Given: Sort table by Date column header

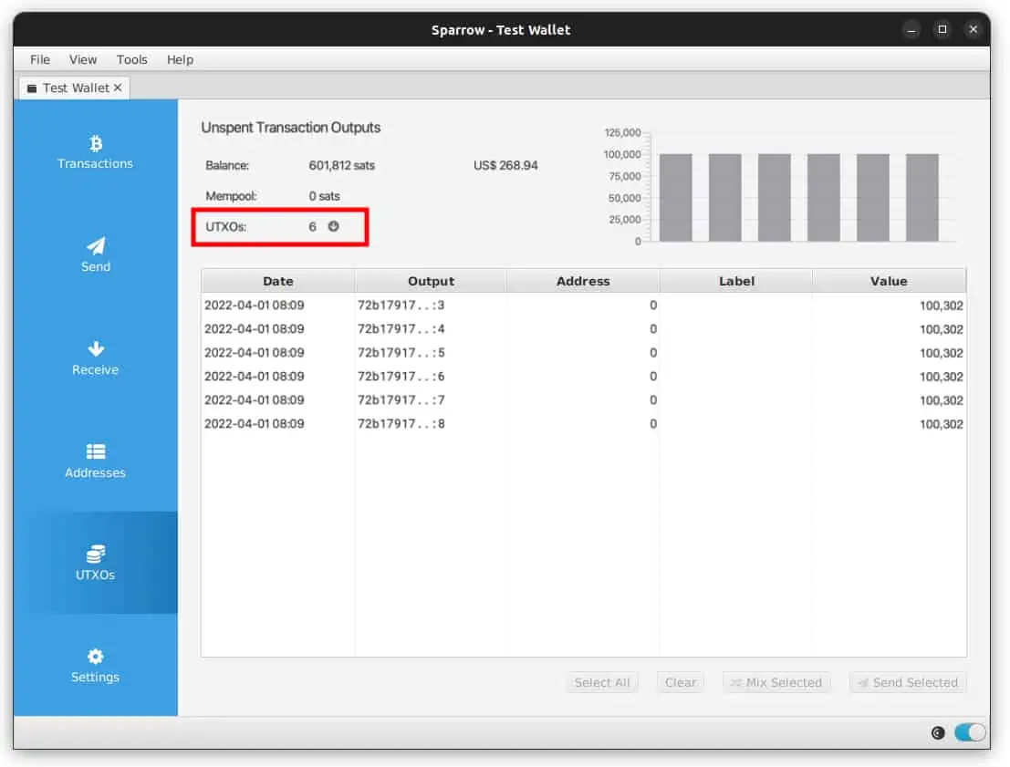Looking at the screenshot, I should (278, 281).
